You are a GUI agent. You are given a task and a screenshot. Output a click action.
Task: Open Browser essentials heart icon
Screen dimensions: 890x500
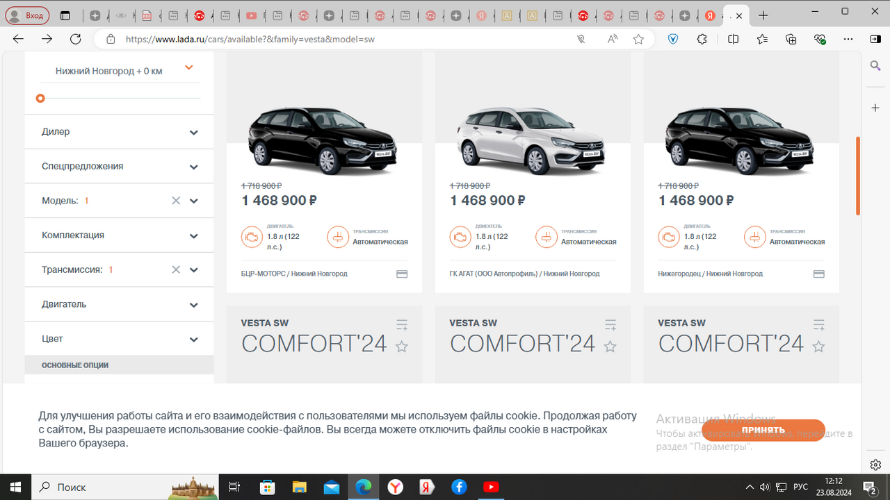(820, 40)
